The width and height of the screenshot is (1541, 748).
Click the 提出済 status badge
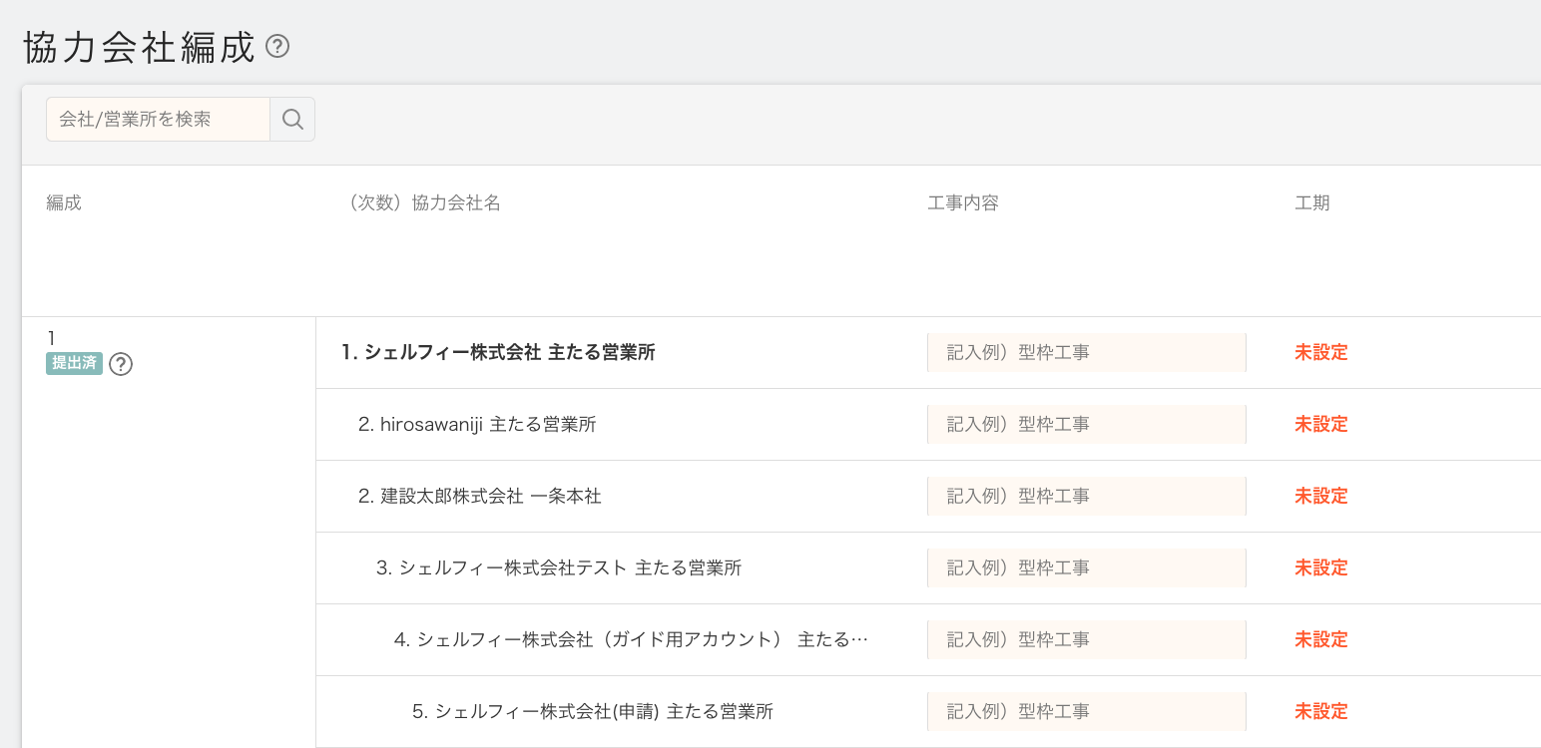pos(74,363)
